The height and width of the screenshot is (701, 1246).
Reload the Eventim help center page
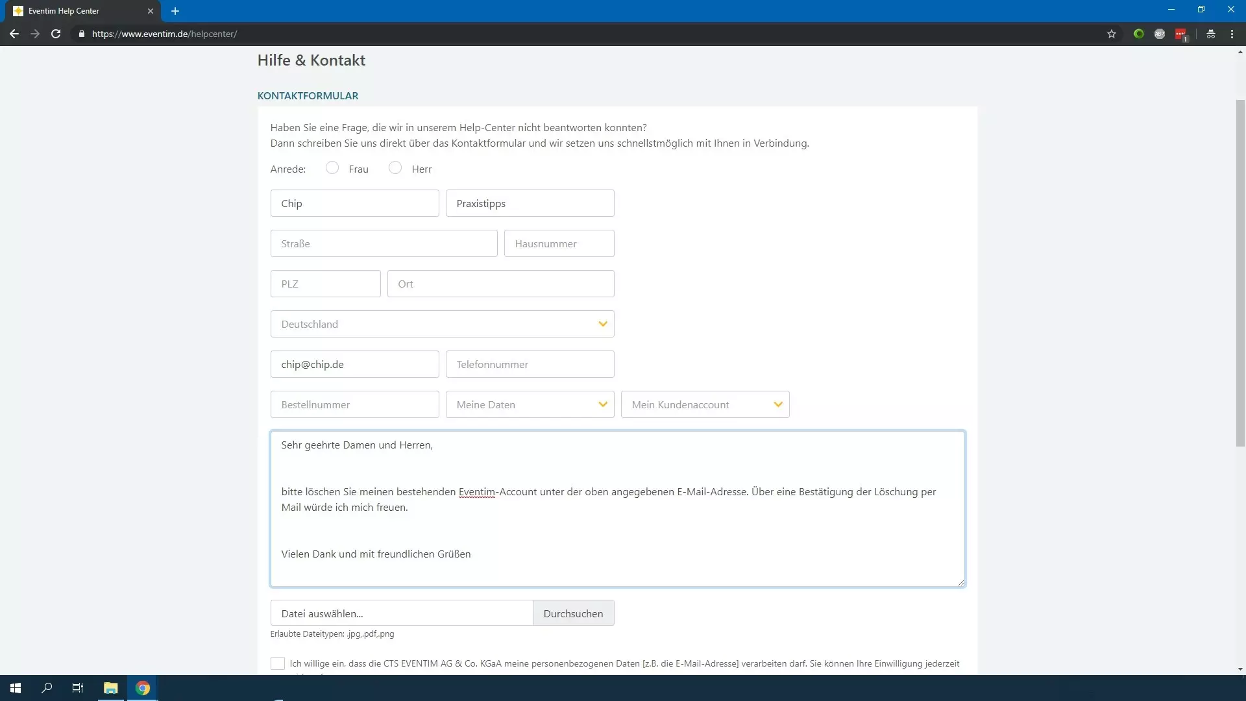pos(56,34)
